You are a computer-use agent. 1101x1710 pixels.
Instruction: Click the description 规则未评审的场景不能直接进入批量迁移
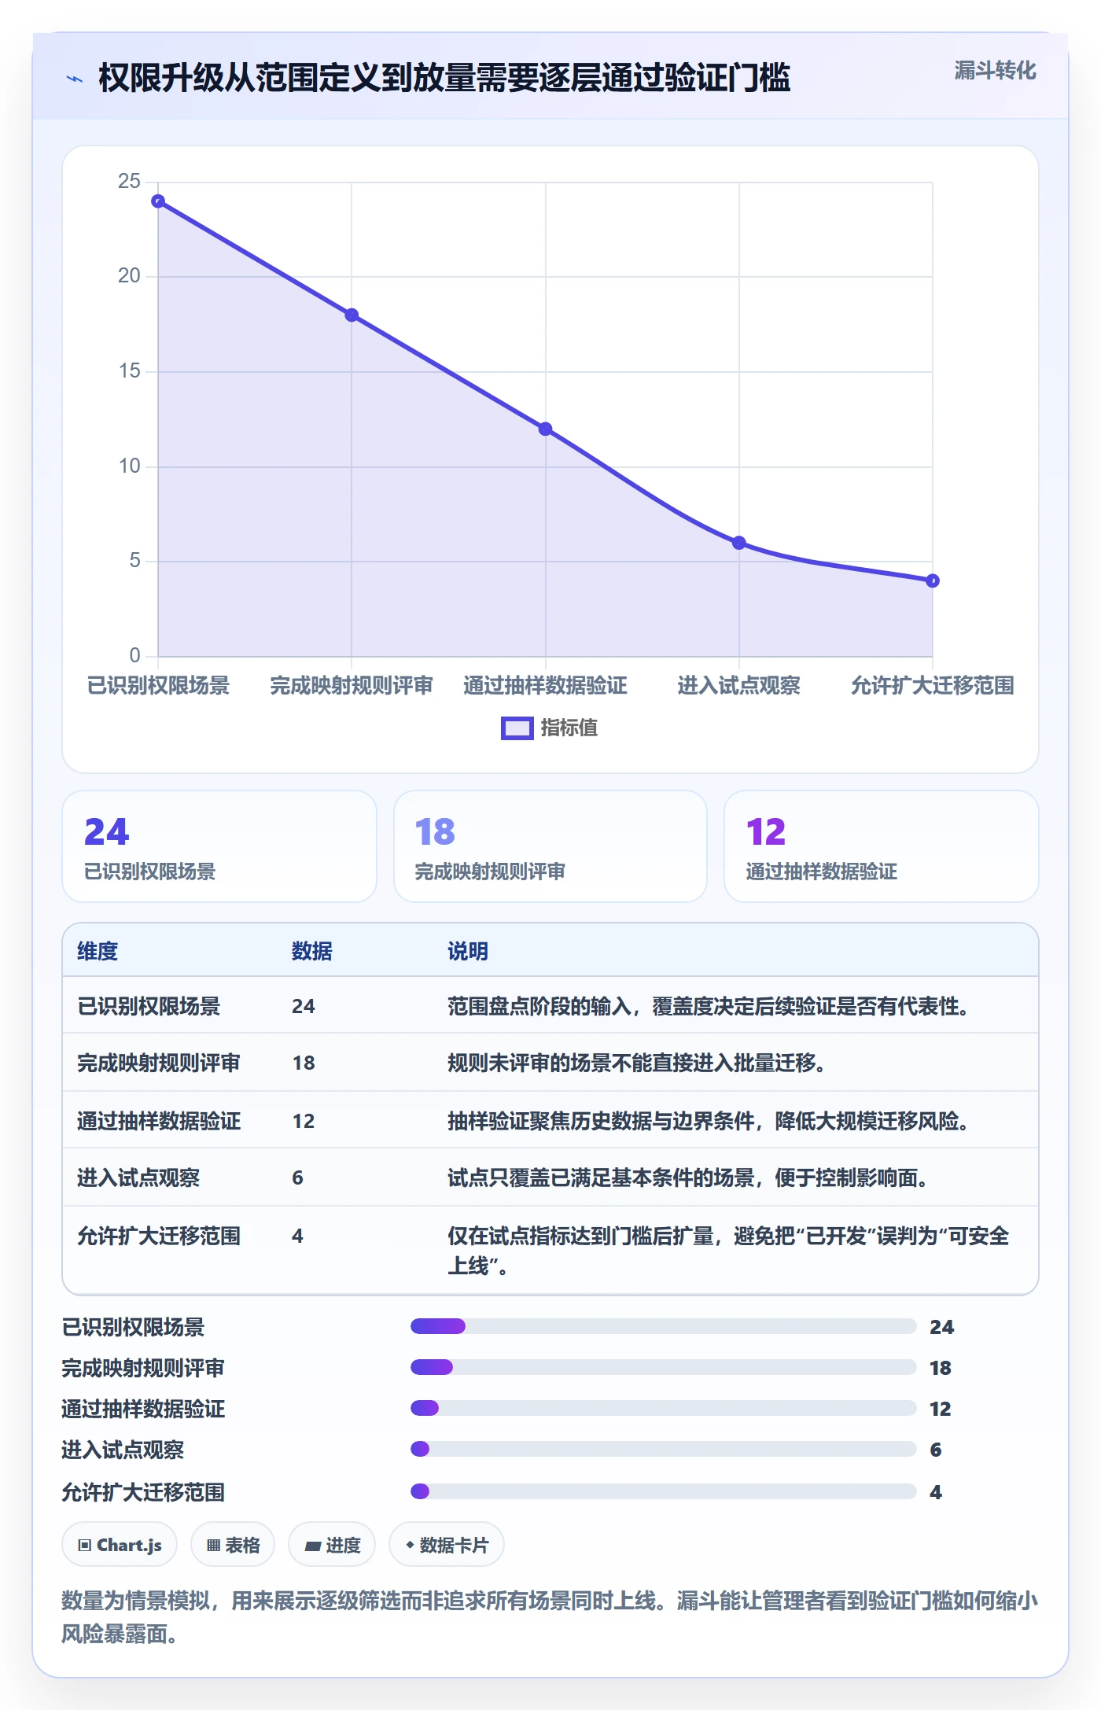tap(636, 1063)
